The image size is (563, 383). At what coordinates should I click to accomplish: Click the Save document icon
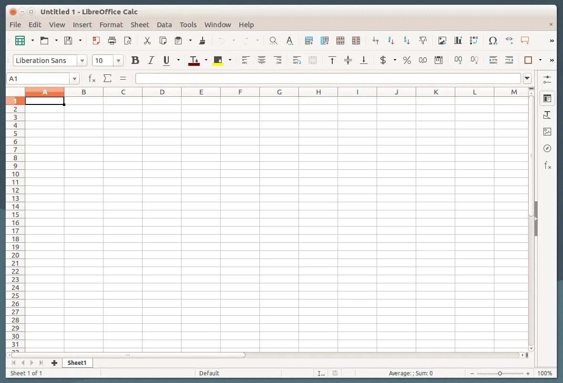(68, 41)
